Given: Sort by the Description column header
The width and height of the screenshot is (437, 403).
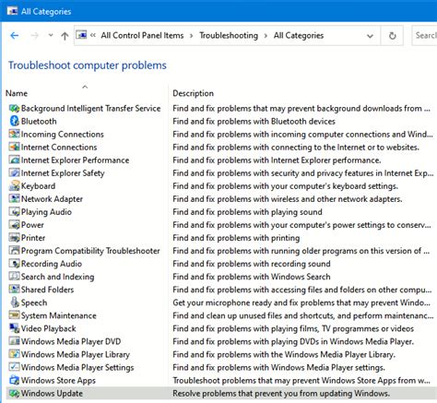Looking at the screenshot, I should [193, 93].
